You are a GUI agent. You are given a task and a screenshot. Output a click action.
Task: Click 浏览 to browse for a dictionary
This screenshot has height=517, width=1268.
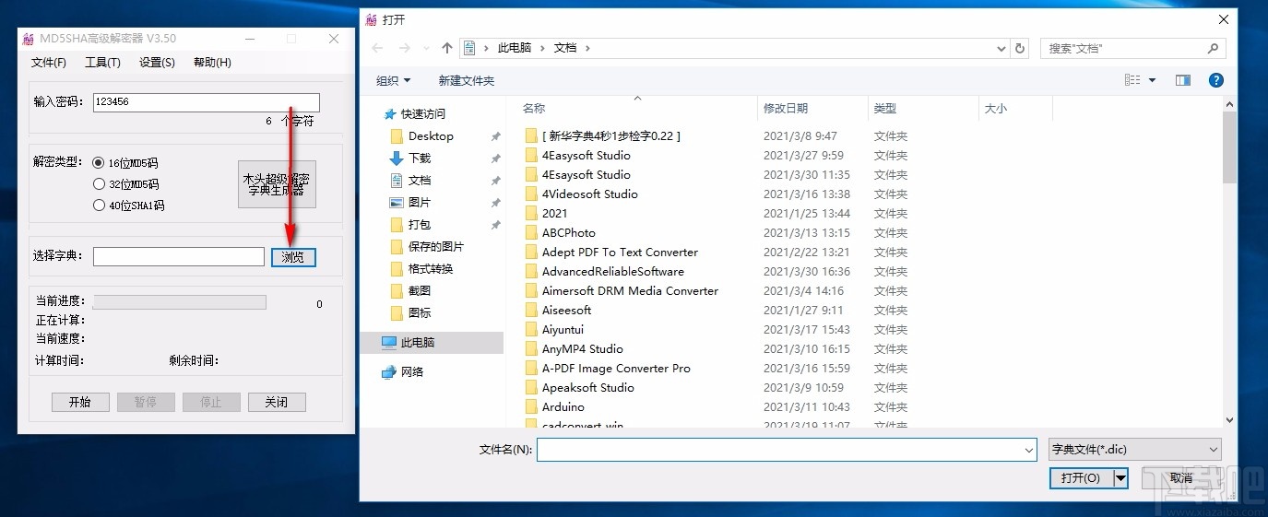(293, 257)
